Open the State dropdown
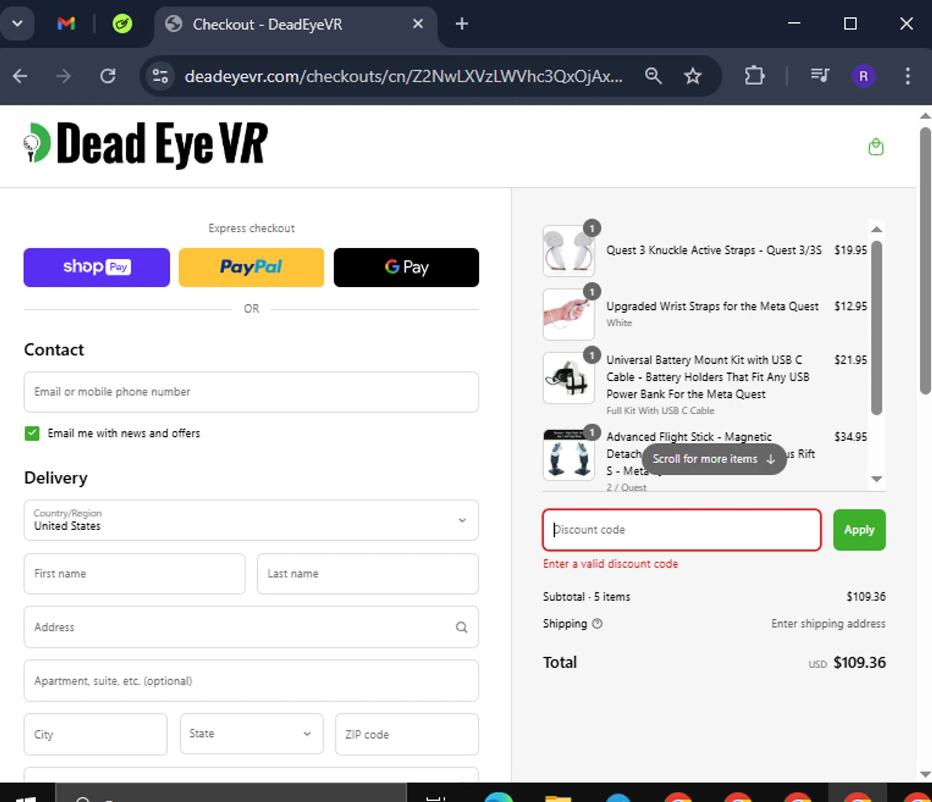This screenshot has width=932, height=802. pyautogui.click(x=252, y=734)
